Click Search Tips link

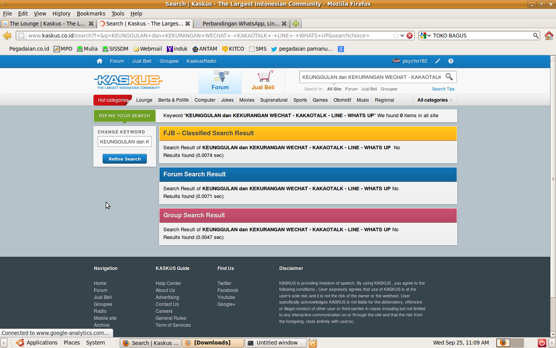point(443,89)
